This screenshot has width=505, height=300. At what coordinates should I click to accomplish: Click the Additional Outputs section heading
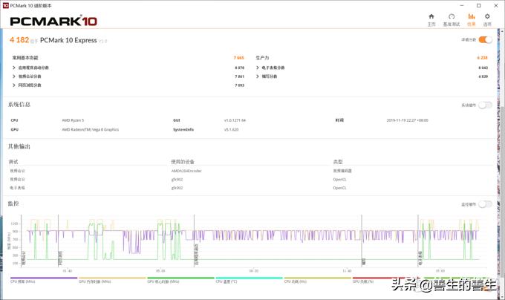(x=19, y=146)
